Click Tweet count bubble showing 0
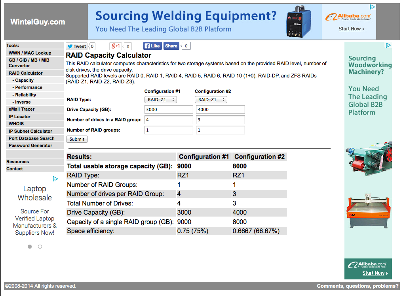 pos(92,46)
